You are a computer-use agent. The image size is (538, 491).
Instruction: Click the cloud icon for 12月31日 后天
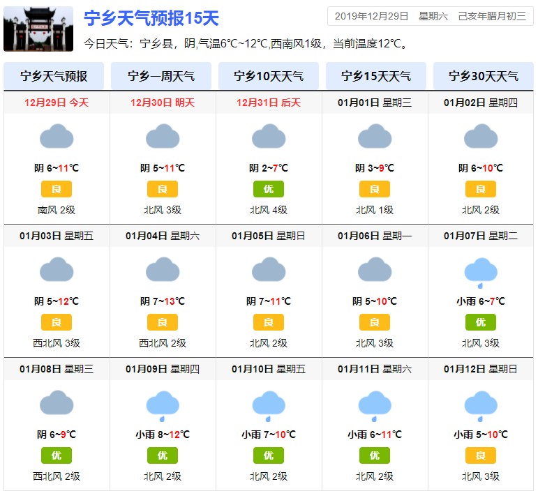pos(269,136)
